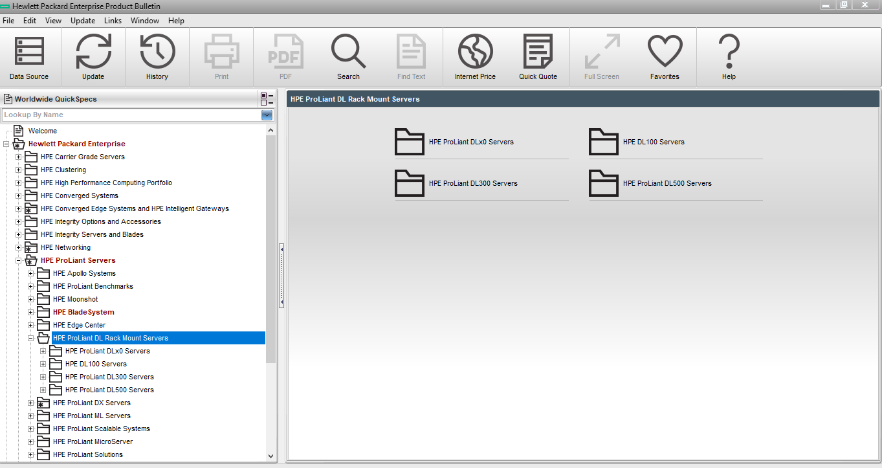Click the tree scrollbar down arrow
This screenshot has width=882, height=468.
270,456
